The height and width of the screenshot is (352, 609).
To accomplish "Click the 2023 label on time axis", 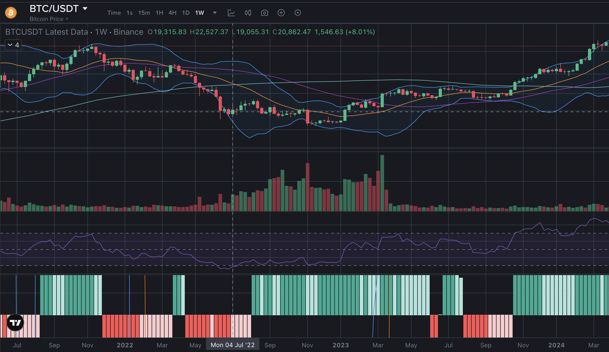I will tap(341, 345).
